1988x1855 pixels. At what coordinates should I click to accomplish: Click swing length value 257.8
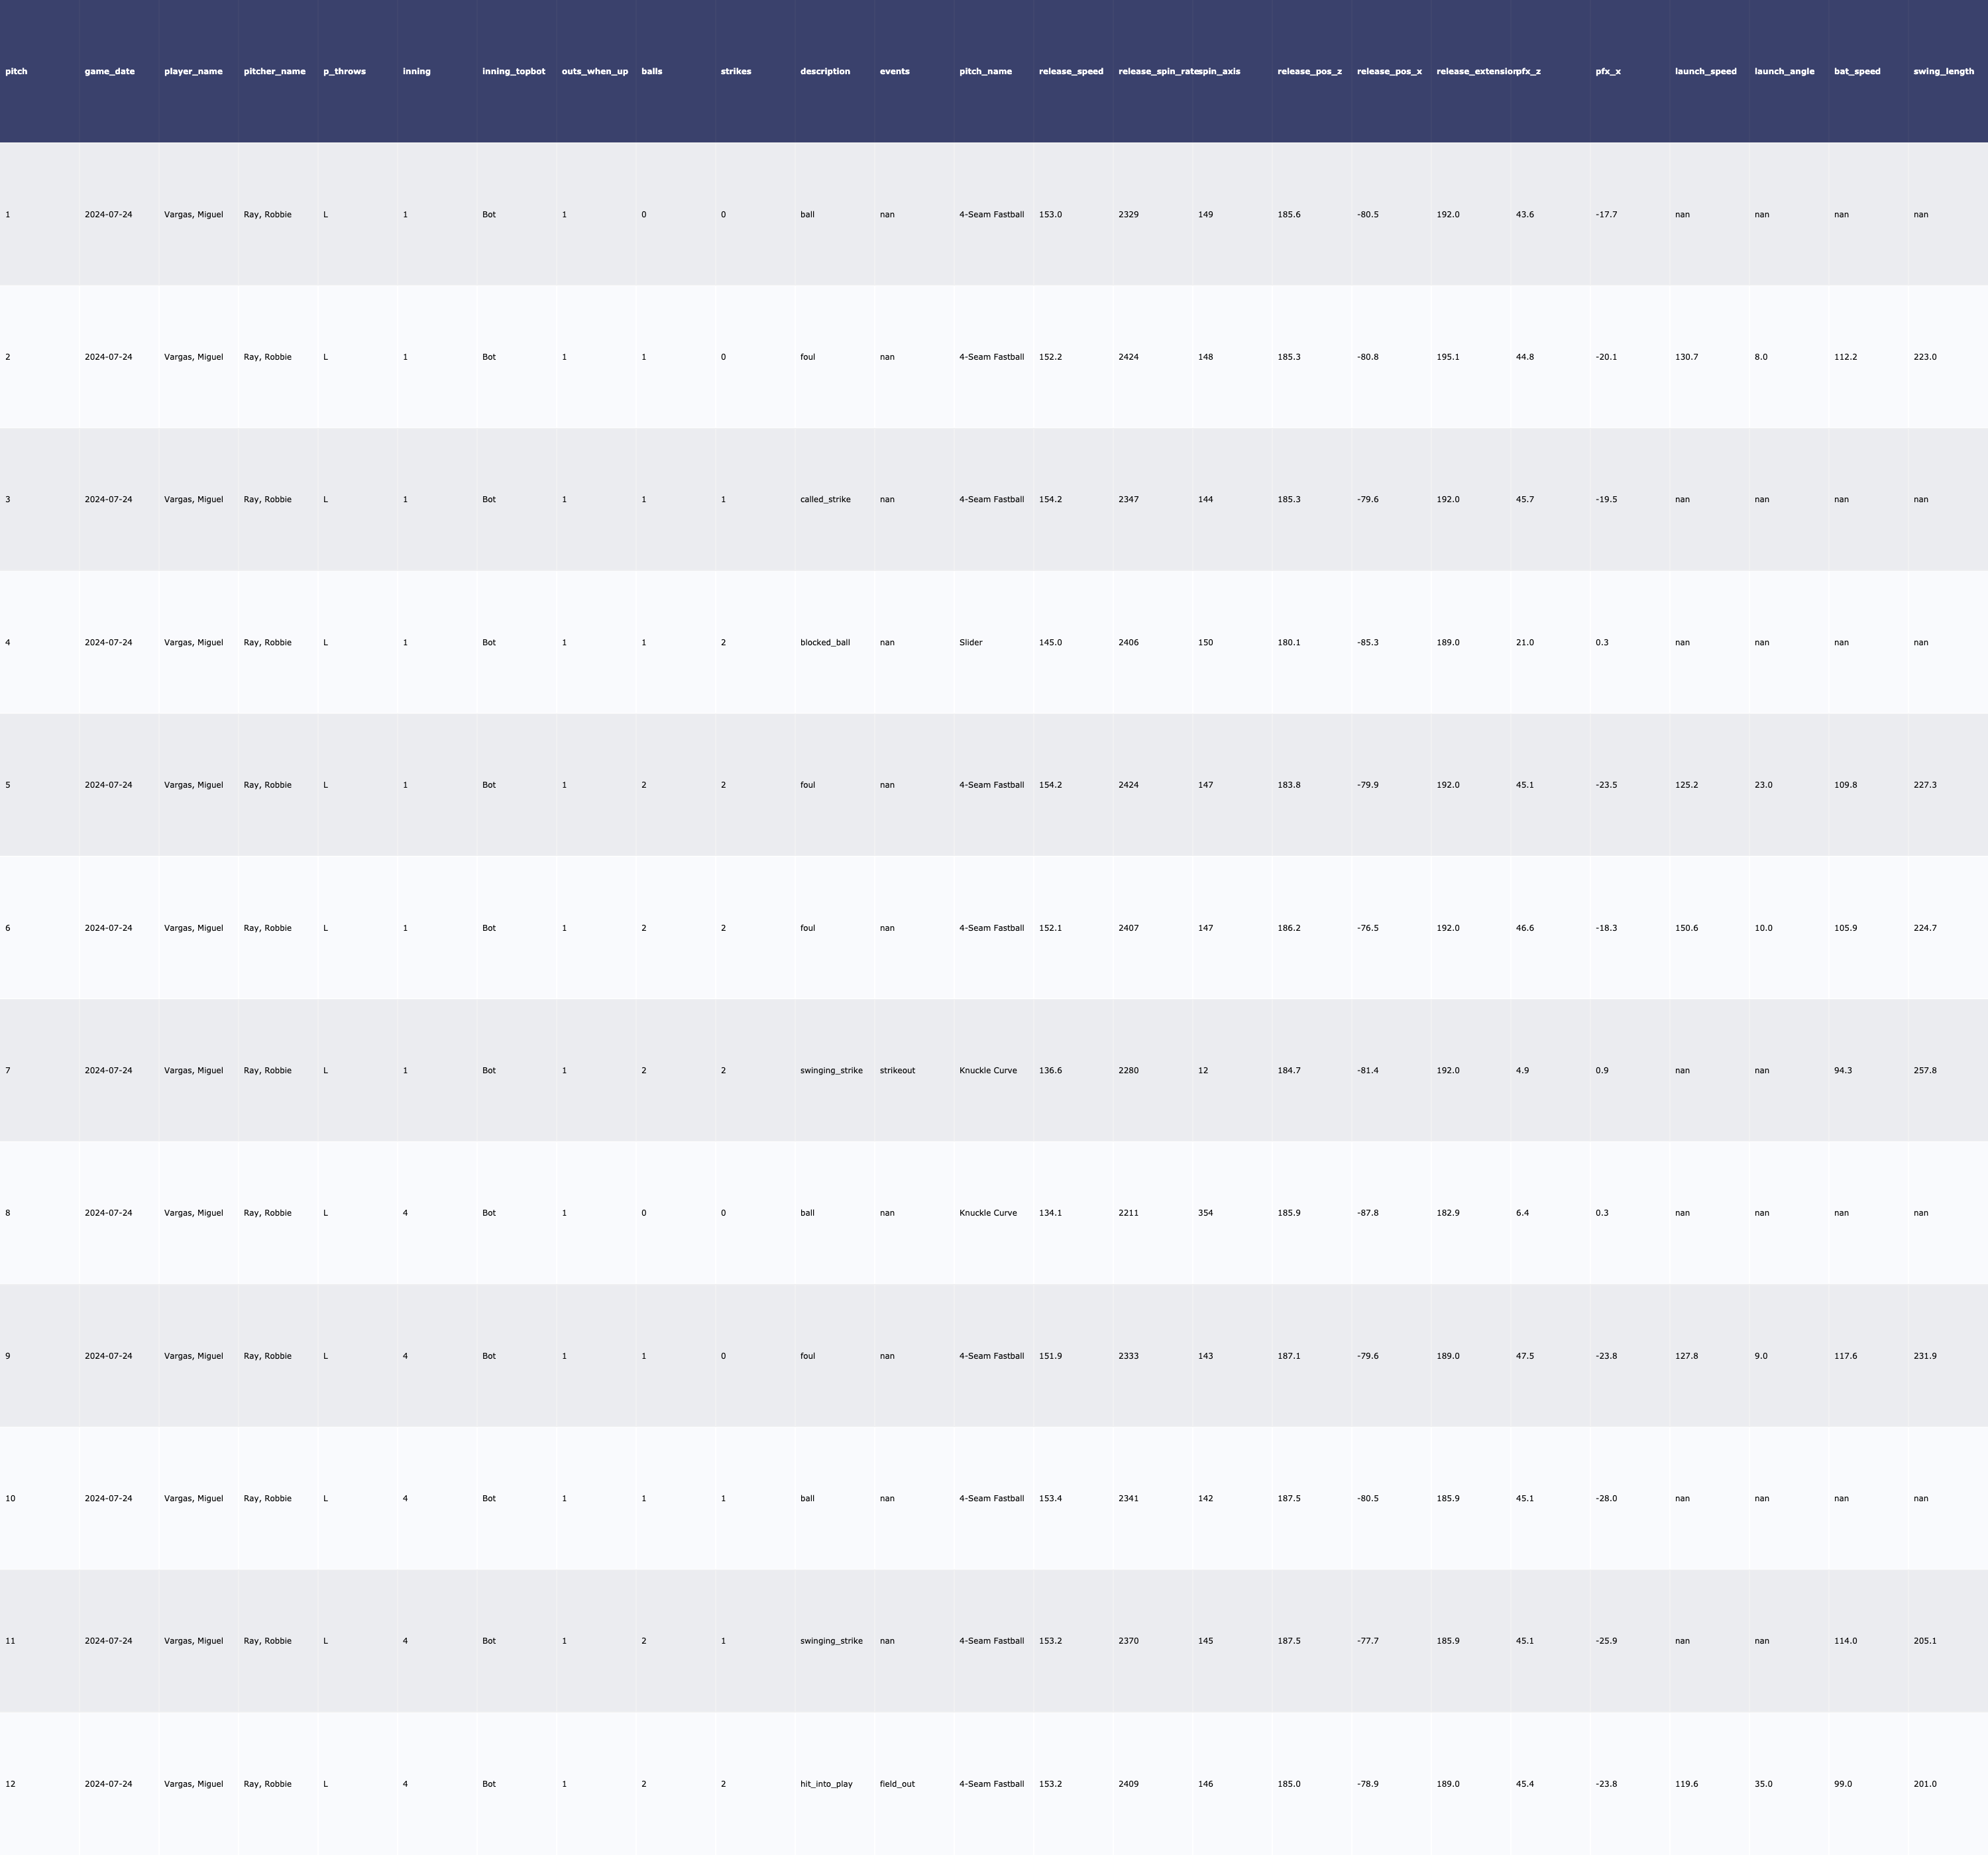pos(1924,1071)
